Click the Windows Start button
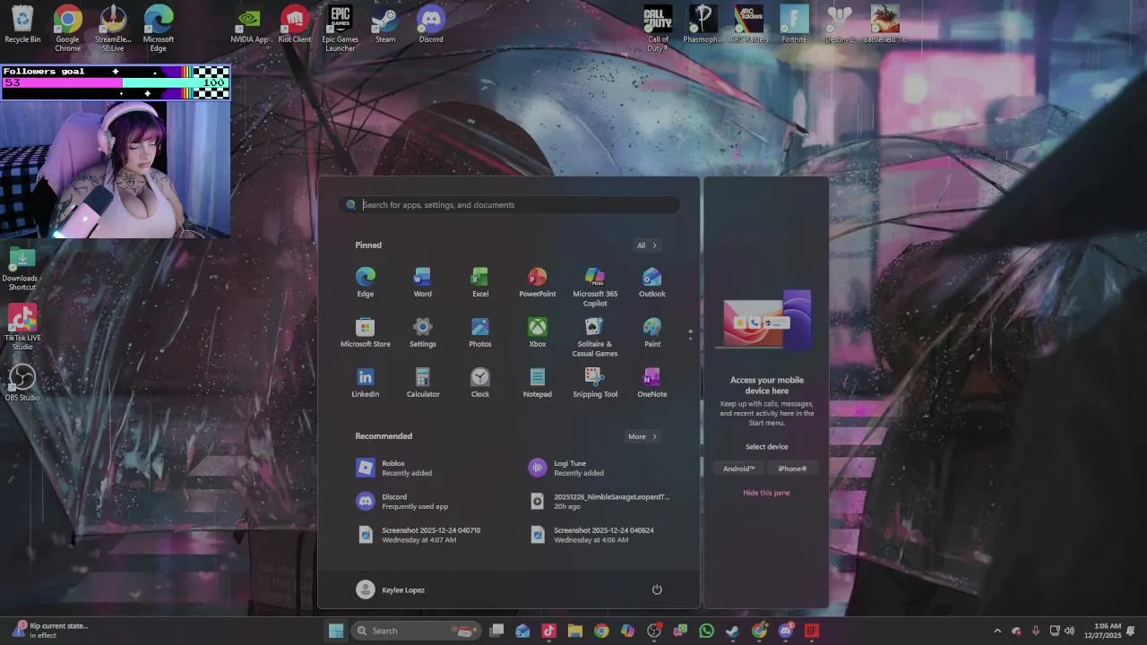Viewport: 1147px width, 645px height. pos(336,631)
